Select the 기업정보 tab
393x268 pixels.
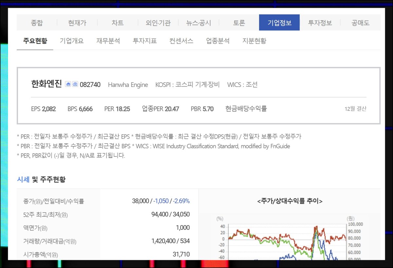279,23
